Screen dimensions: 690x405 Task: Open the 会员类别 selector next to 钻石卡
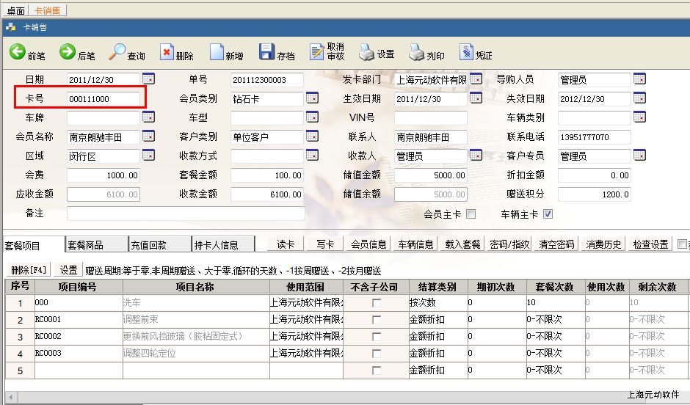(312, 98)
